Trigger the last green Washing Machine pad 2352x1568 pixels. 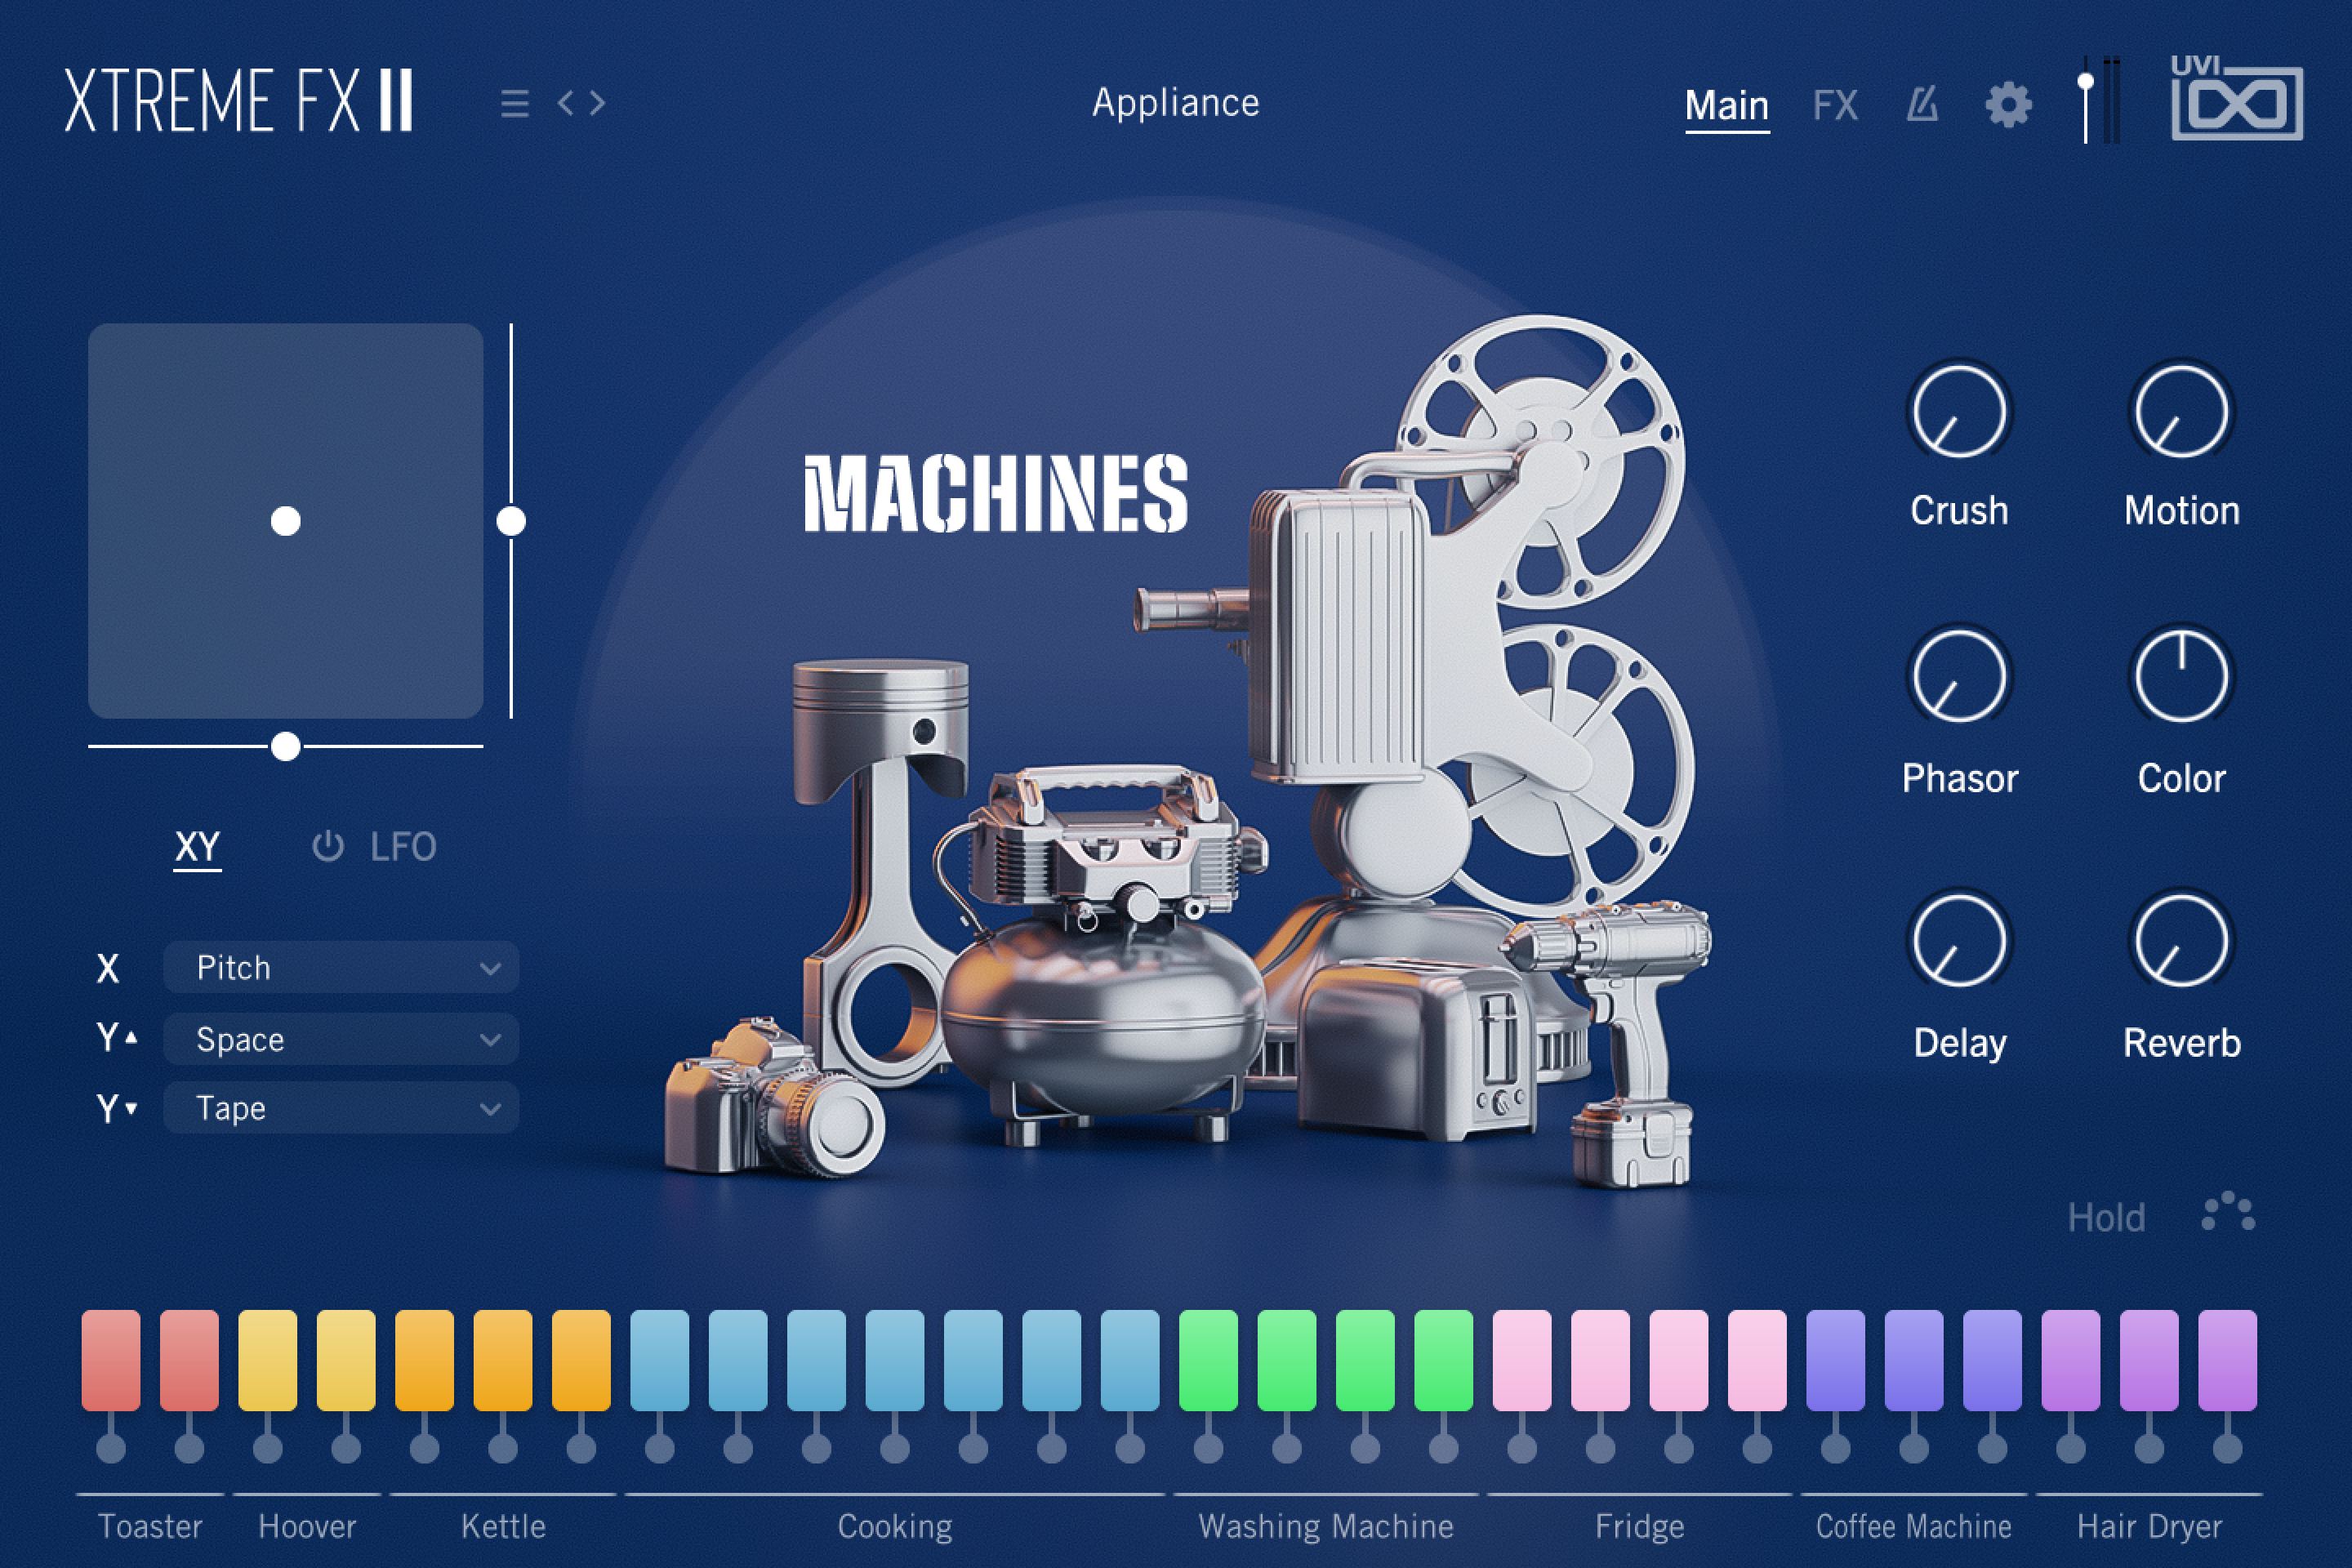click(1444, 1360)
